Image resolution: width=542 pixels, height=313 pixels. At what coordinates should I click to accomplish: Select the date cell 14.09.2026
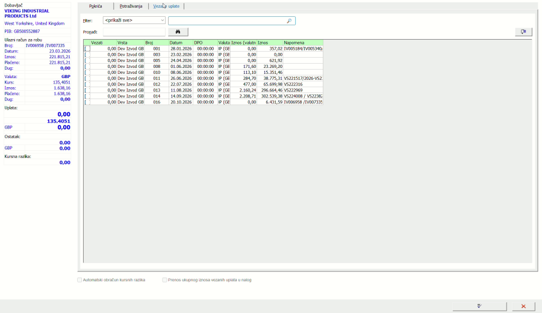coord(181,96)
